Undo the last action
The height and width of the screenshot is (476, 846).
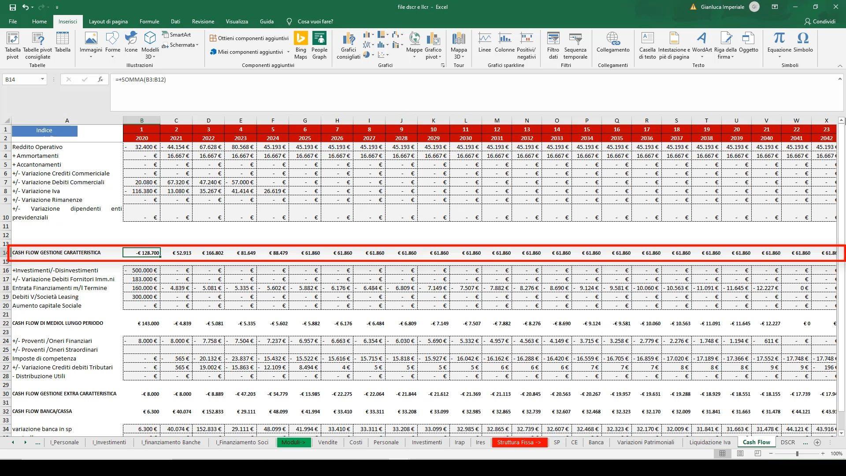26,7
